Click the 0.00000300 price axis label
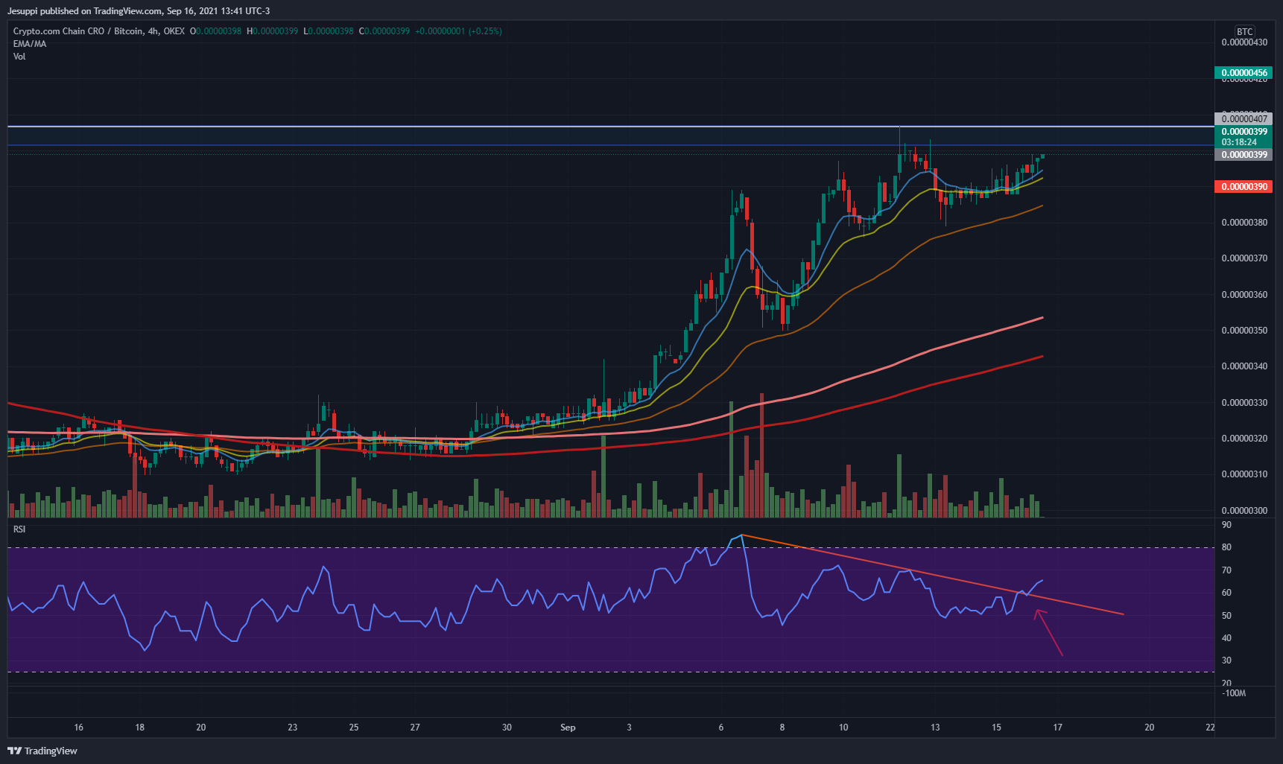Screen dimensions: 1283x764 point(1244,511)
